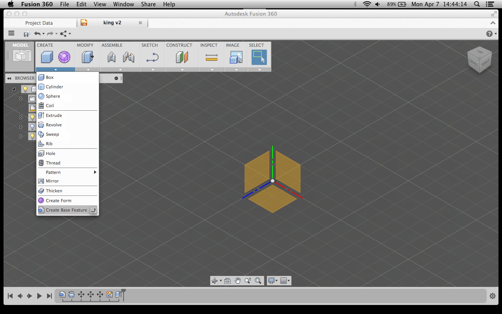Click the Redo arrow icon

[50, 34]
